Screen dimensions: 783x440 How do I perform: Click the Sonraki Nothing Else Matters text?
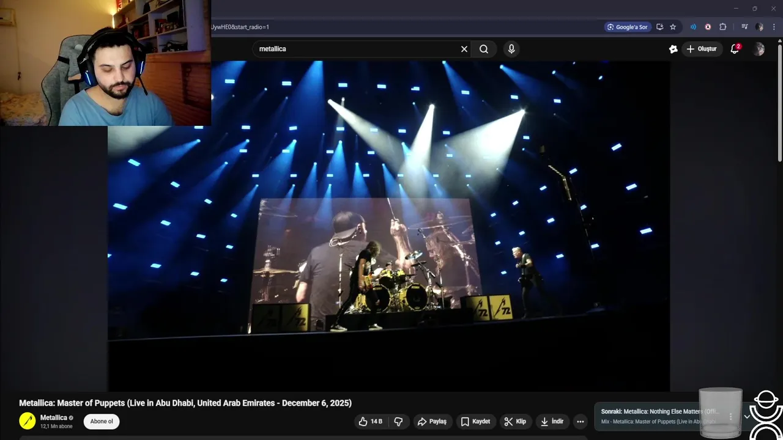coord(660,412)
